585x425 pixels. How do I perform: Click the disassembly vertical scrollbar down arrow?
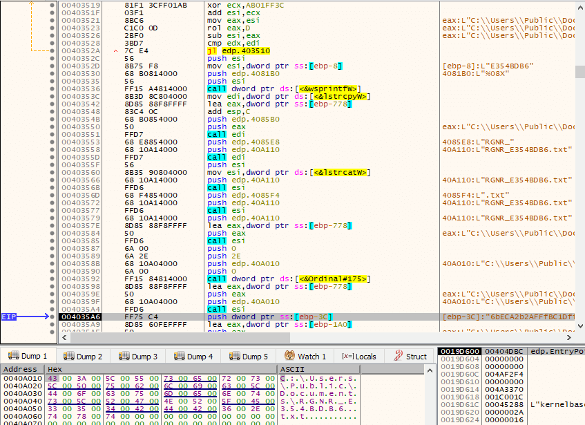click(x=580, y=325)
